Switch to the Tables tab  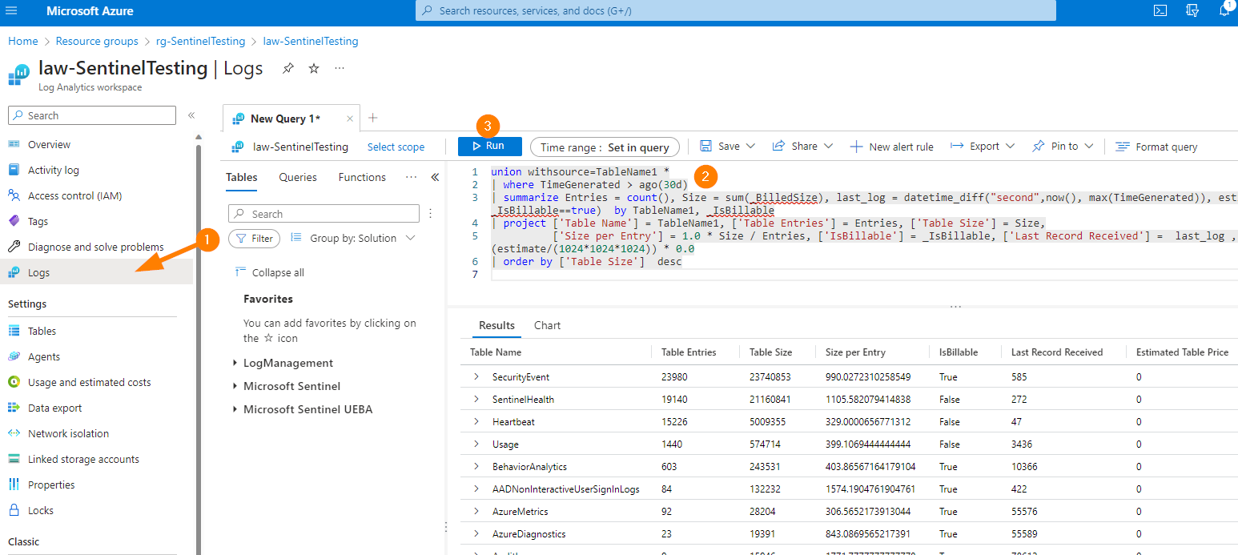[x=242, y=178]
